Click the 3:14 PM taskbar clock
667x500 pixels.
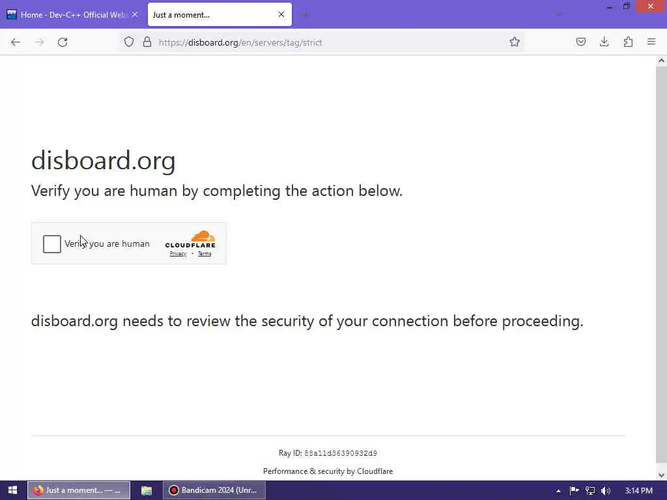click(638, 491)
